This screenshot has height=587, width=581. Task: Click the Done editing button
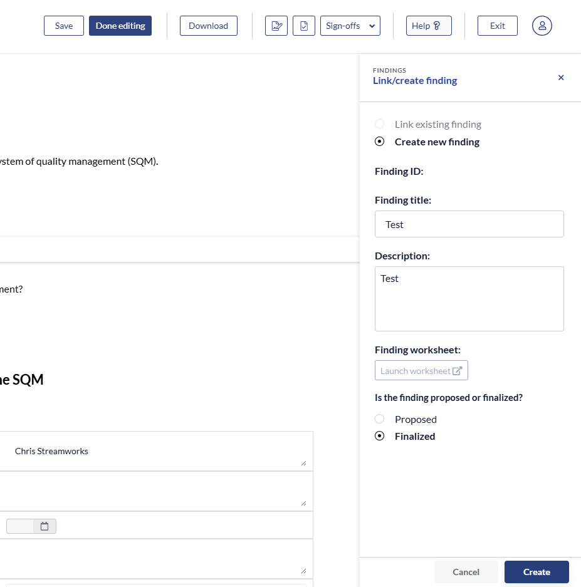pyautogui.click(x=120, y=26)
